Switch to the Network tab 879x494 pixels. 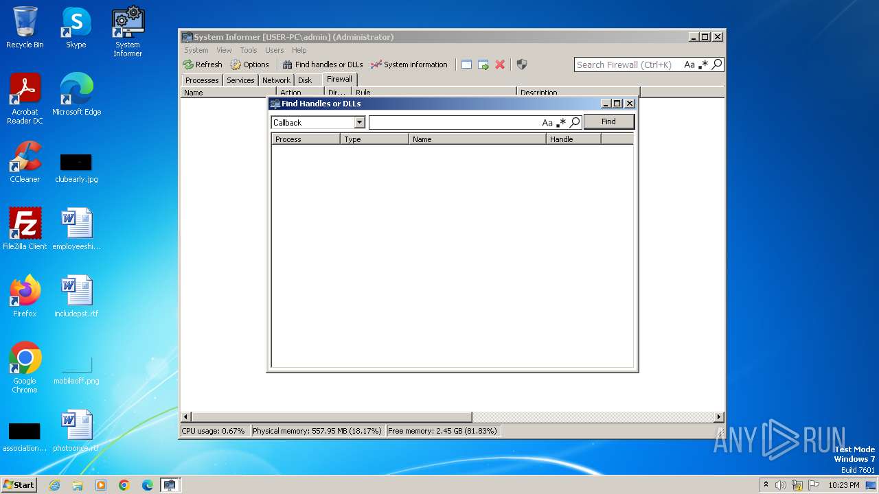click(276, 80)
